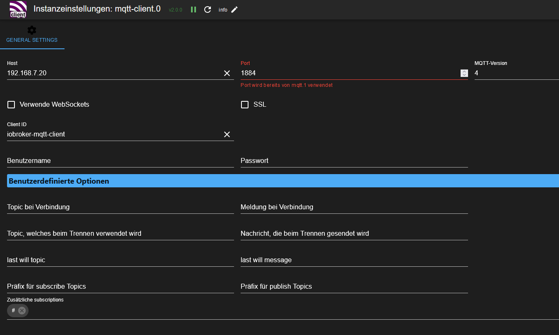Viewport: 559px width, 335px height.
Task: Click the Port already used error message
Action: pos(287,85)
